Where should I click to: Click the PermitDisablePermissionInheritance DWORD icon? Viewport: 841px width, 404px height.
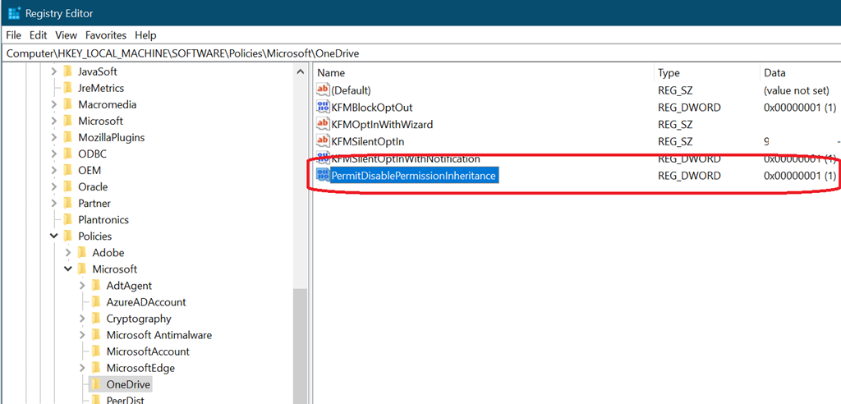[x=323, y=176]
